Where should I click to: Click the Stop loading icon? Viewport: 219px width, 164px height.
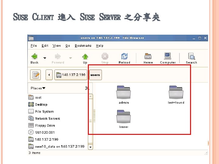coord(105,56)
